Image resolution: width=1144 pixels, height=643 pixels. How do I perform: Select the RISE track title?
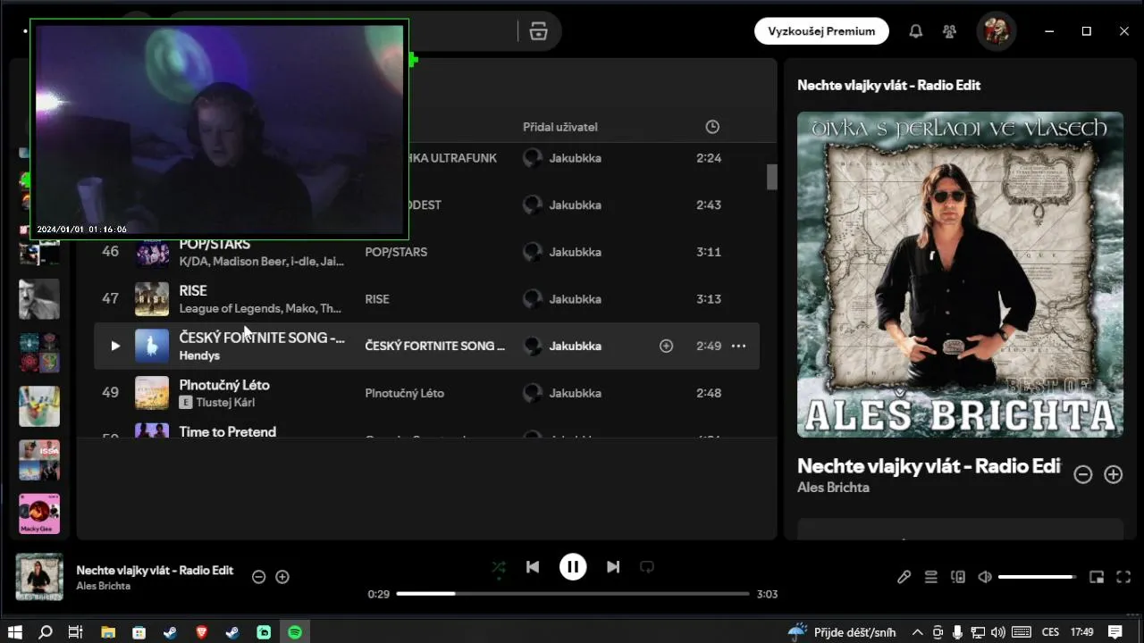coord(193,290)
